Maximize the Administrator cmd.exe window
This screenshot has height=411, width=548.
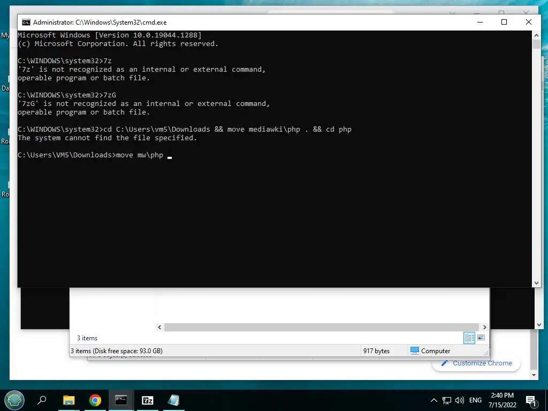(x=504, y=22)
